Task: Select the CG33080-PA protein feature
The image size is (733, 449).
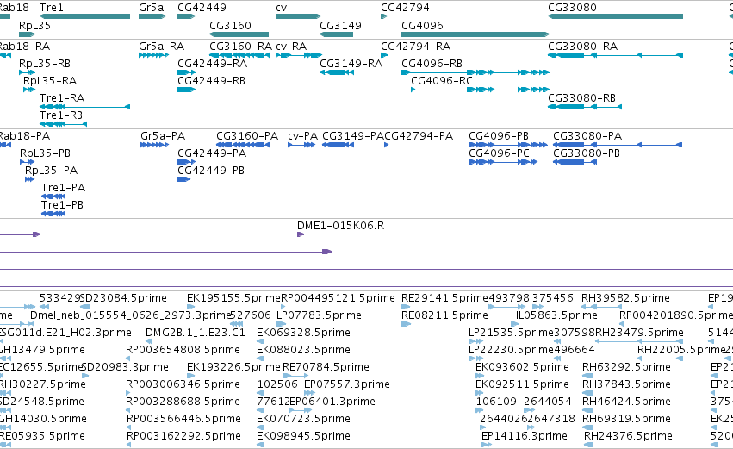Action: pyautogui.click(x=618, y=145)
